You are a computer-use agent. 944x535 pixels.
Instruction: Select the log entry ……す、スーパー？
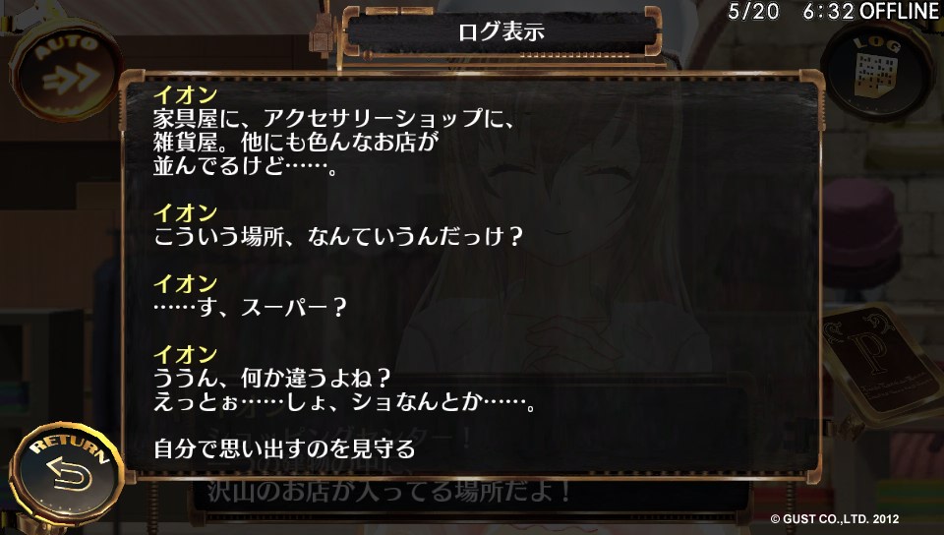click(250, 308)
